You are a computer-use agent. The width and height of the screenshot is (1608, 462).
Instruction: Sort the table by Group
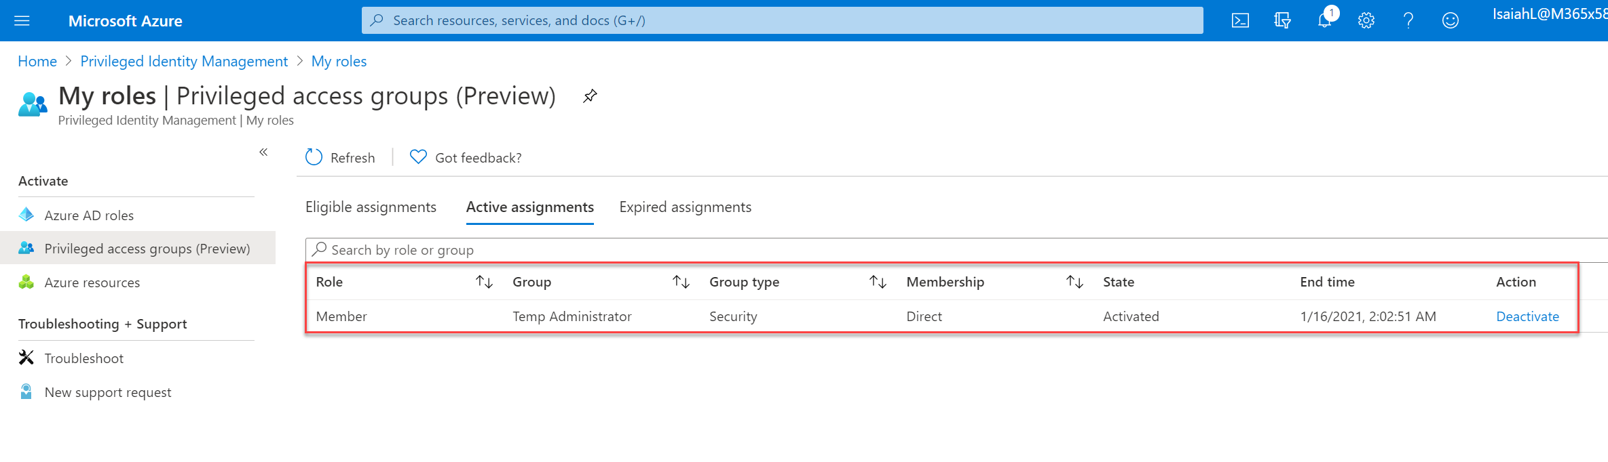pyautogui.click(x=681, y=282)
